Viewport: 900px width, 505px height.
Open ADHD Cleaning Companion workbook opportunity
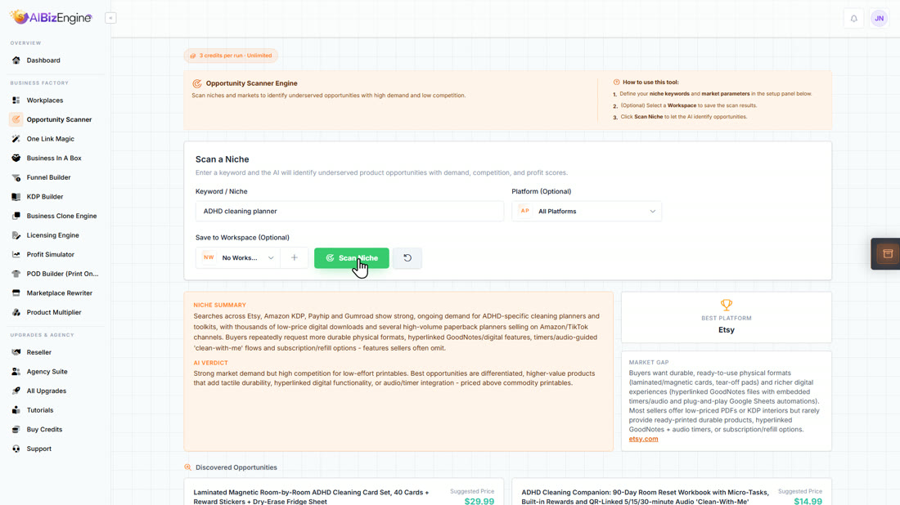click(x=671, y=492)
